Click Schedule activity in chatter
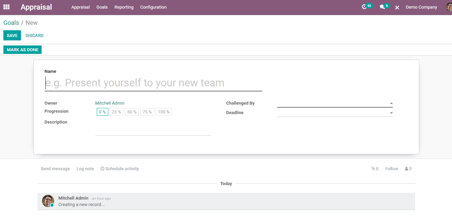 click(x=120, y=169)
